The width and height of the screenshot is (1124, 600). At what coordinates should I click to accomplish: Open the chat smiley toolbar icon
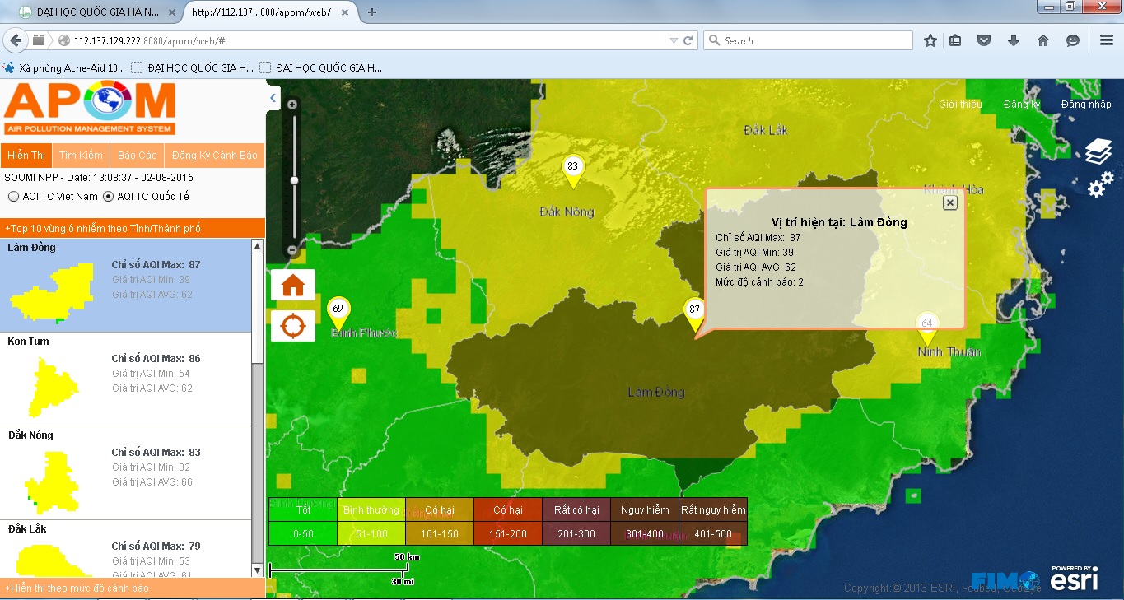(1073, 40)
